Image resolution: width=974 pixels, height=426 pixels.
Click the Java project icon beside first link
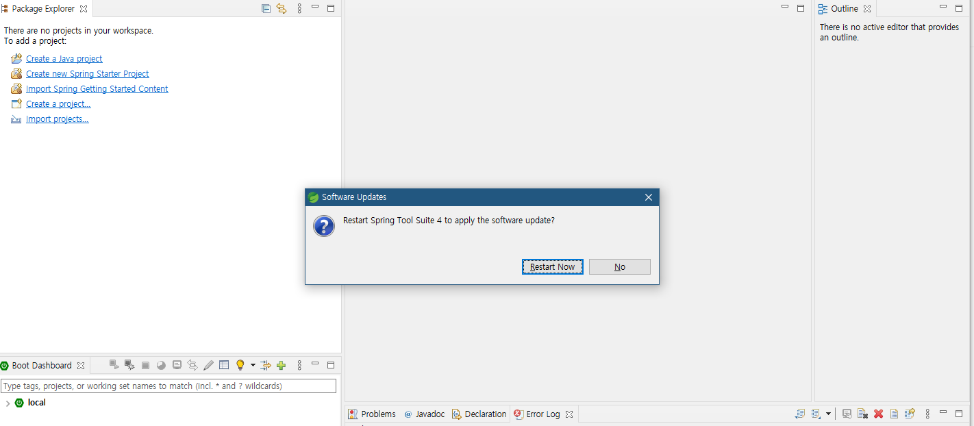[16, 59]
